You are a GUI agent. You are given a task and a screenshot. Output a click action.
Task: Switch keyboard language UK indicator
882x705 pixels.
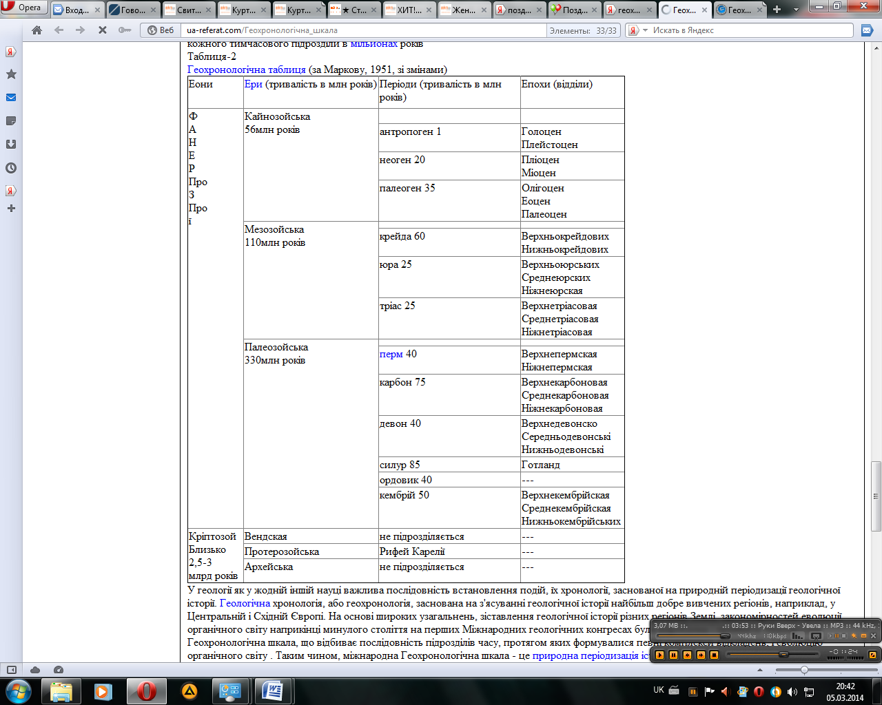(659, 690)
